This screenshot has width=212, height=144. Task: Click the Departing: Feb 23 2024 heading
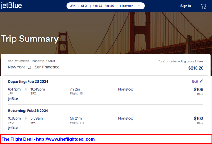(x=28, y=82)
